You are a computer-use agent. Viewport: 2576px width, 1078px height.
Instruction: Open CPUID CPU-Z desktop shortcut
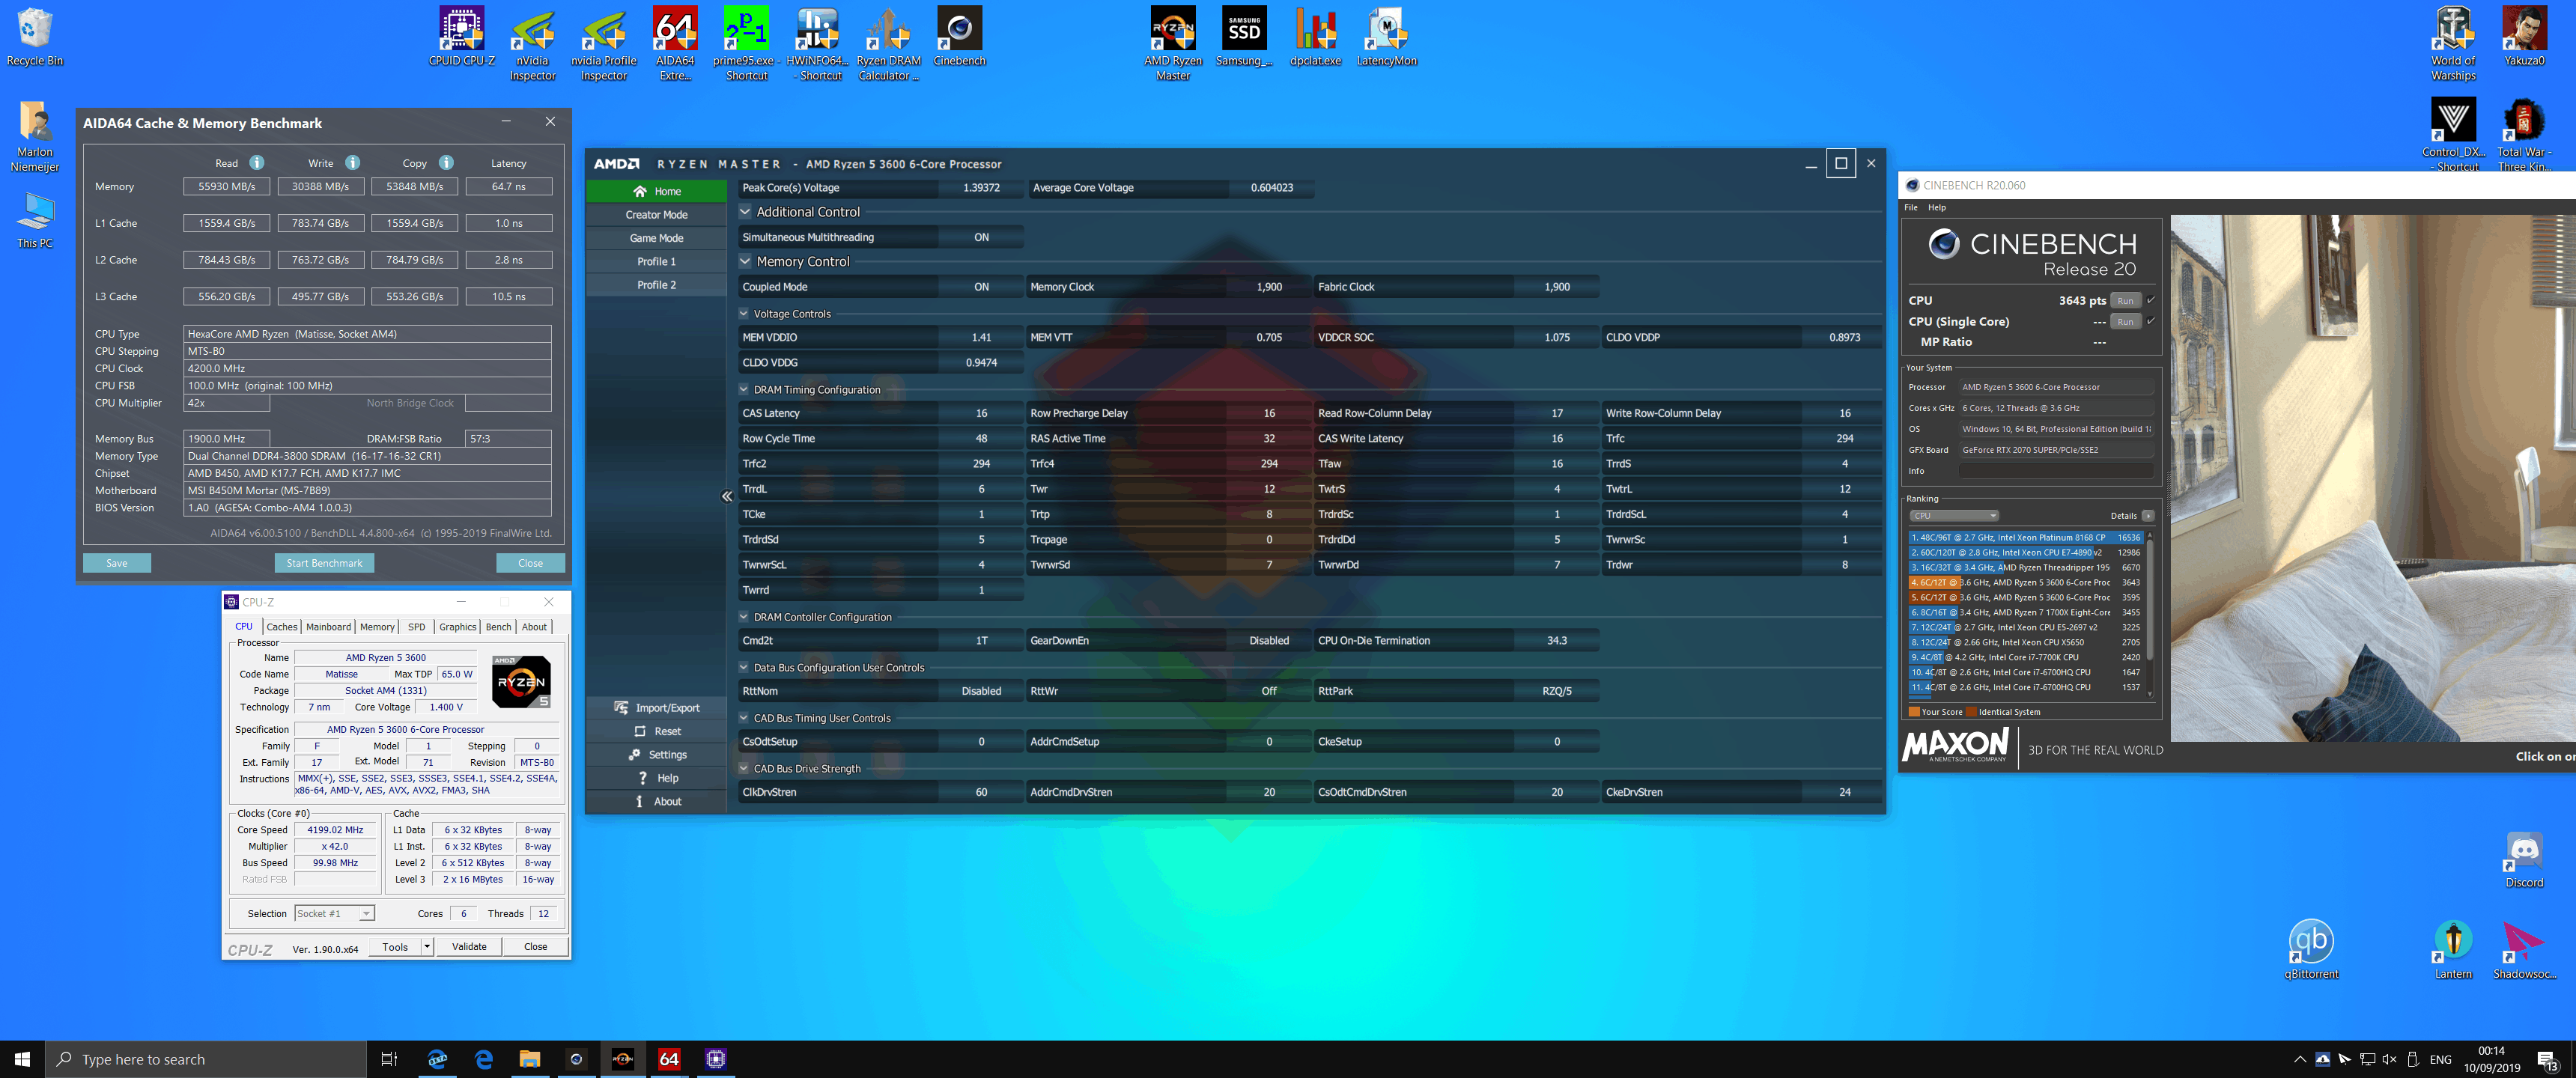point(461,37)
